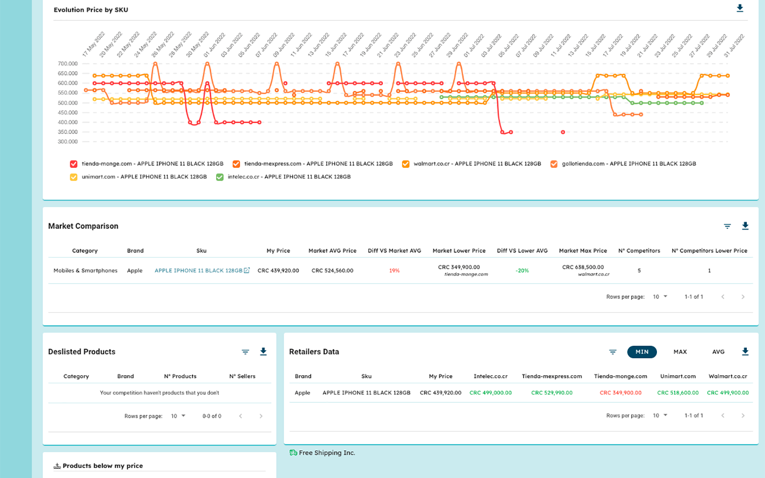This screenshot has height=478, width=765.
Task: Switch to MAX price view
Action: (680, 352)
